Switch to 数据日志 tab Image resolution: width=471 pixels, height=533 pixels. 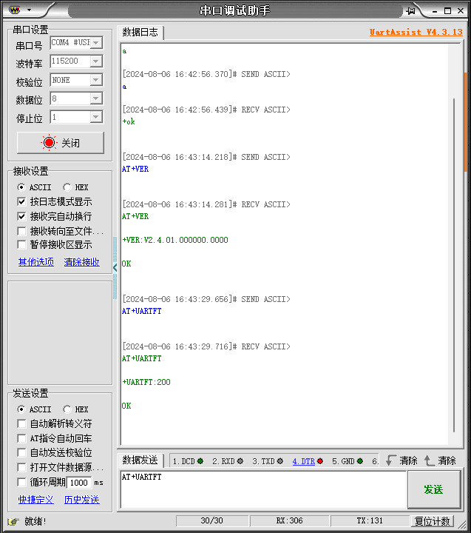[140, 33]
